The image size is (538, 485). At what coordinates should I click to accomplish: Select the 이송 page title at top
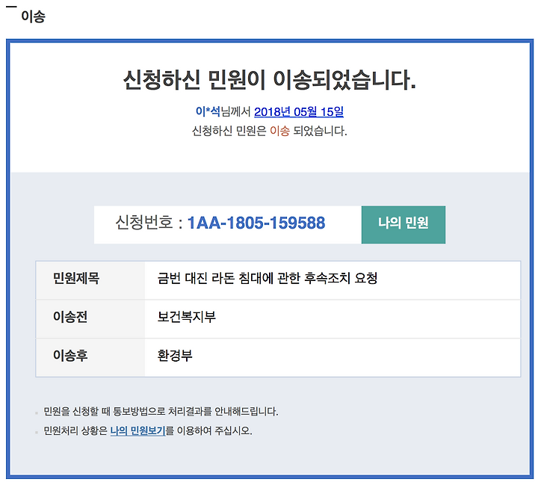[x=34, y=16]
